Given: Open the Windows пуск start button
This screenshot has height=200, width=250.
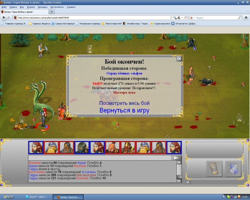Looking at the screenshot, I should point(8,197).
